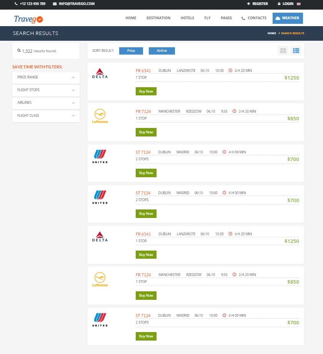Click the United logo in last result
The image size is (323, 354).
pyautogui.click(x=100, y=320)
